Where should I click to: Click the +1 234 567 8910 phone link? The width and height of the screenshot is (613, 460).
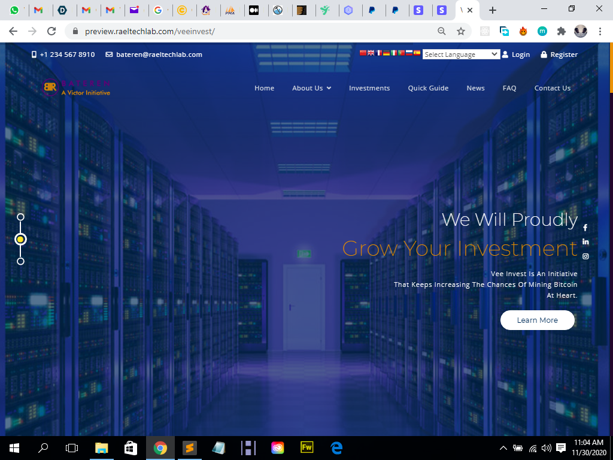tap(63, 55)
